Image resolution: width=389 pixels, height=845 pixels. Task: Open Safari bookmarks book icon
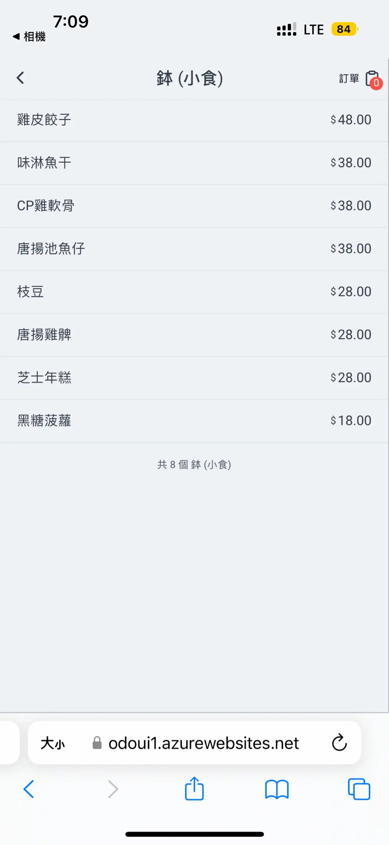(277, 789)
